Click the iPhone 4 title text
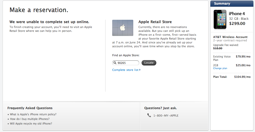This screenshot has height=132, width=255. tap(237, 14)
